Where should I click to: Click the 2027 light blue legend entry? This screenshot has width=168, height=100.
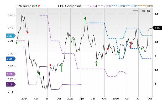(x=132, y=6)
